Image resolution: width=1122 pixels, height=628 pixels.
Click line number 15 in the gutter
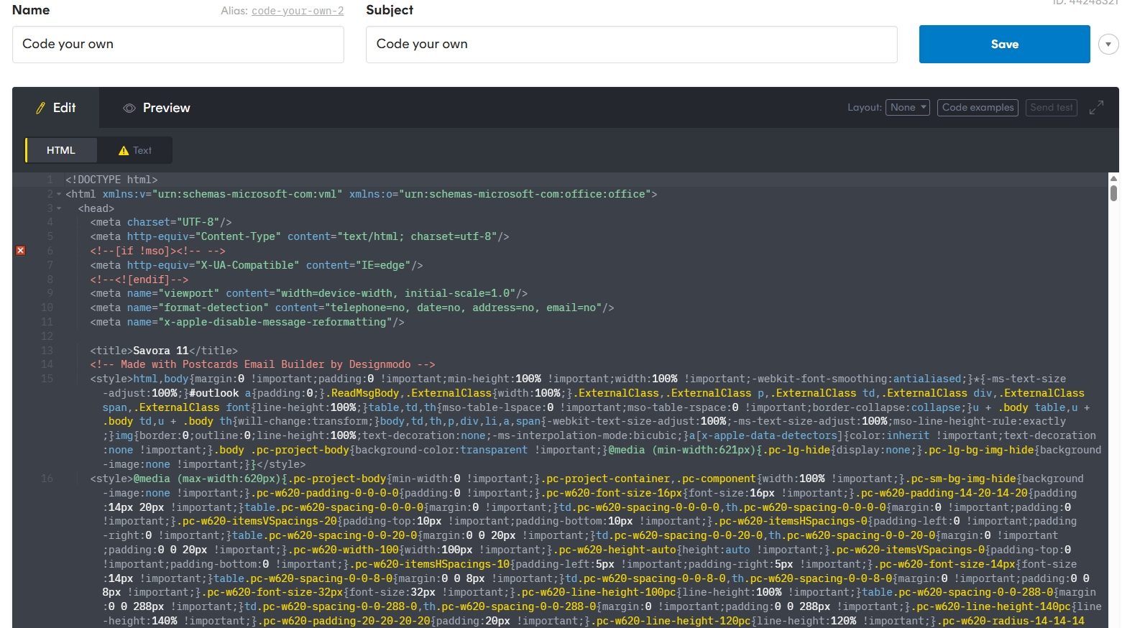[x=47, y=379]
